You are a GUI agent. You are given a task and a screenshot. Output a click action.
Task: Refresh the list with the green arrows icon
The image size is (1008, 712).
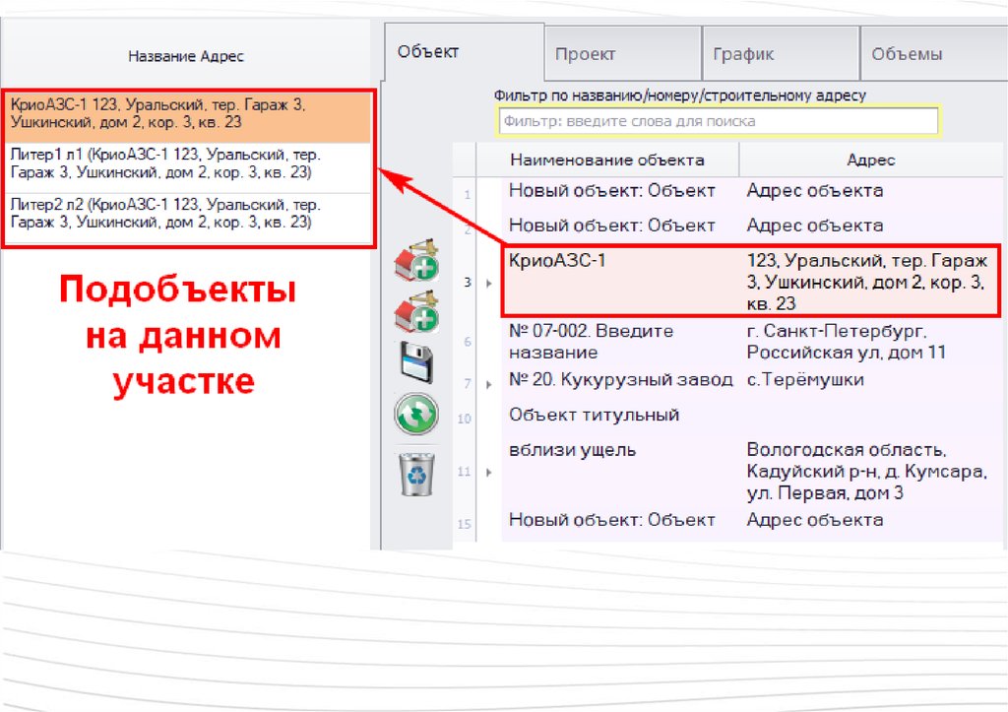click(x=416, y=414)
